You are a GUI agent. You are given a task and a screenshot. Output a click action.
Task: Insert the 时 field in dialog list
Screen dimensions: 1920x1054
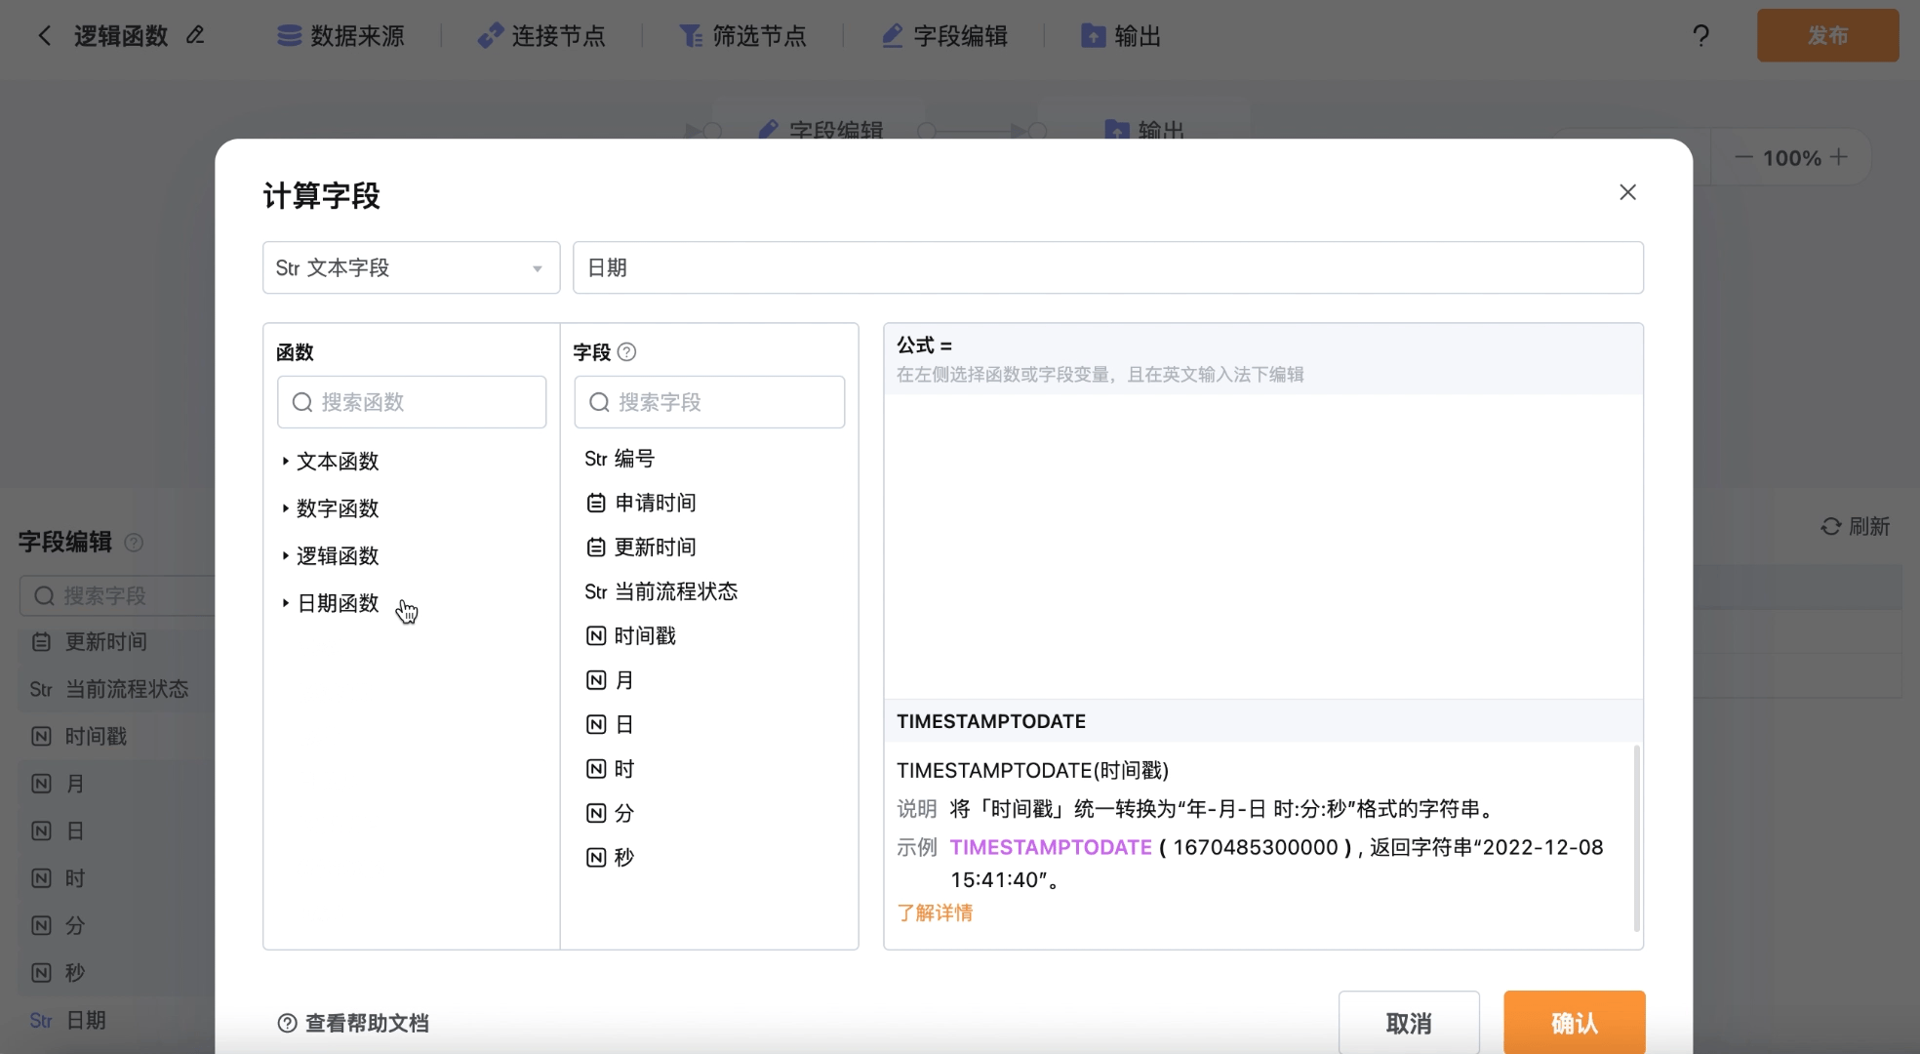click(610, 769)
